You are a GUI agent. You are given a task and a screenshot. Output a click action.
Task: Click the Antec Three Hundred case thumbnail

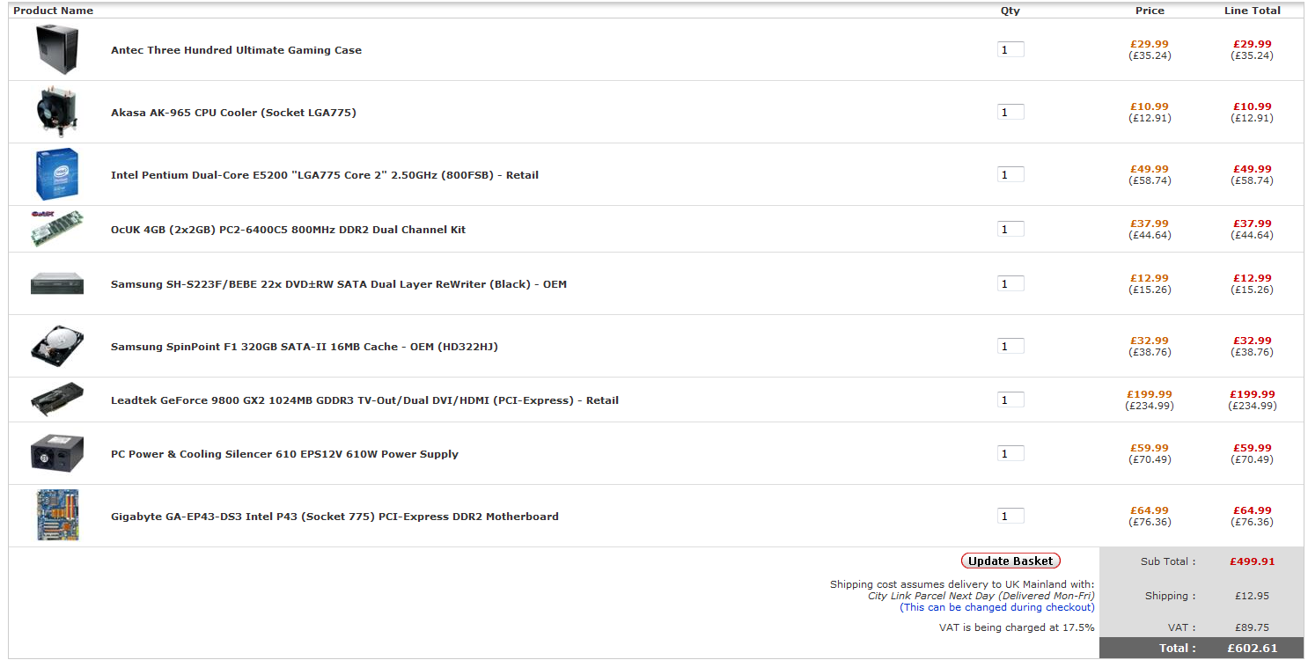(57, 50)
